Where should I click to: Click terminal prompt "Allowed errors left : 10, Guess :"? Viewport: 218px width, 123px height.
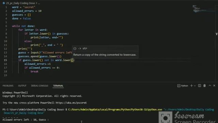(x=26, y=120)
